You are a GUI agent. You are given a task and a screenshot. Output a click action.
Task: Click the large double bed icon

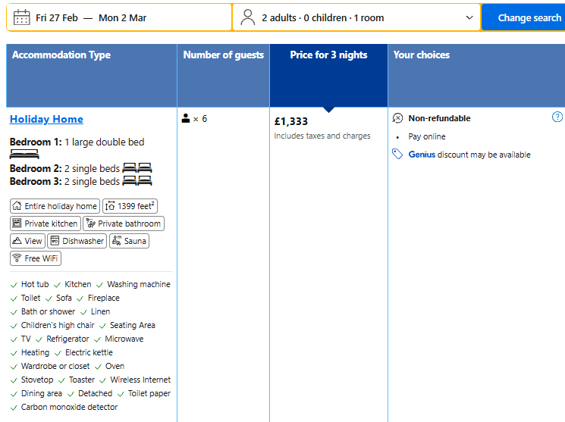(x=24, y=155)
